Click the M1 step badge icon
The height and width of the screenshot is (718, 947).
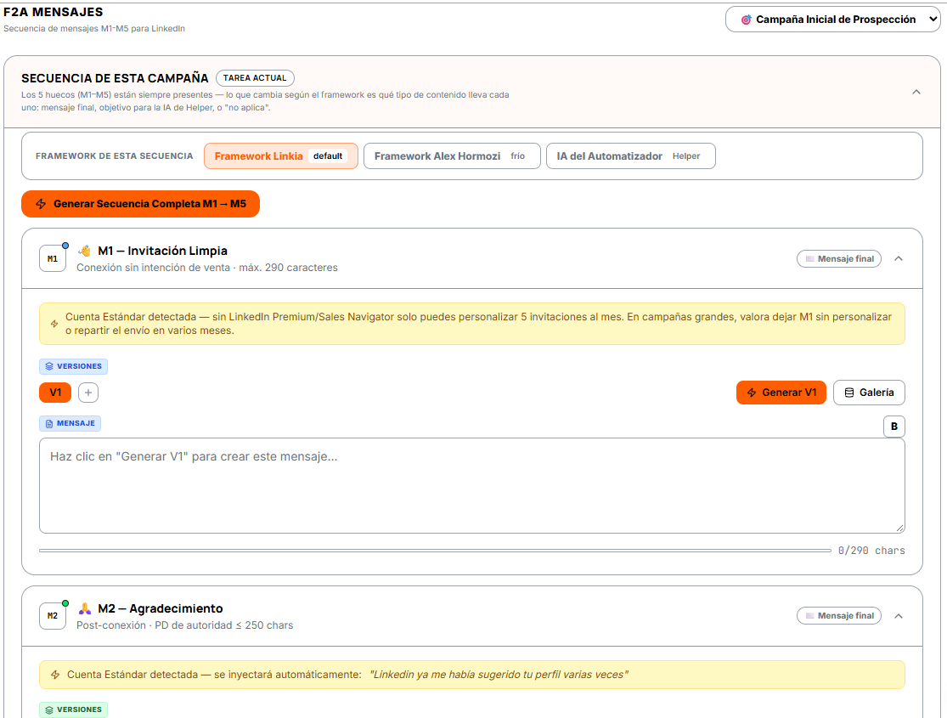[53, 258]
